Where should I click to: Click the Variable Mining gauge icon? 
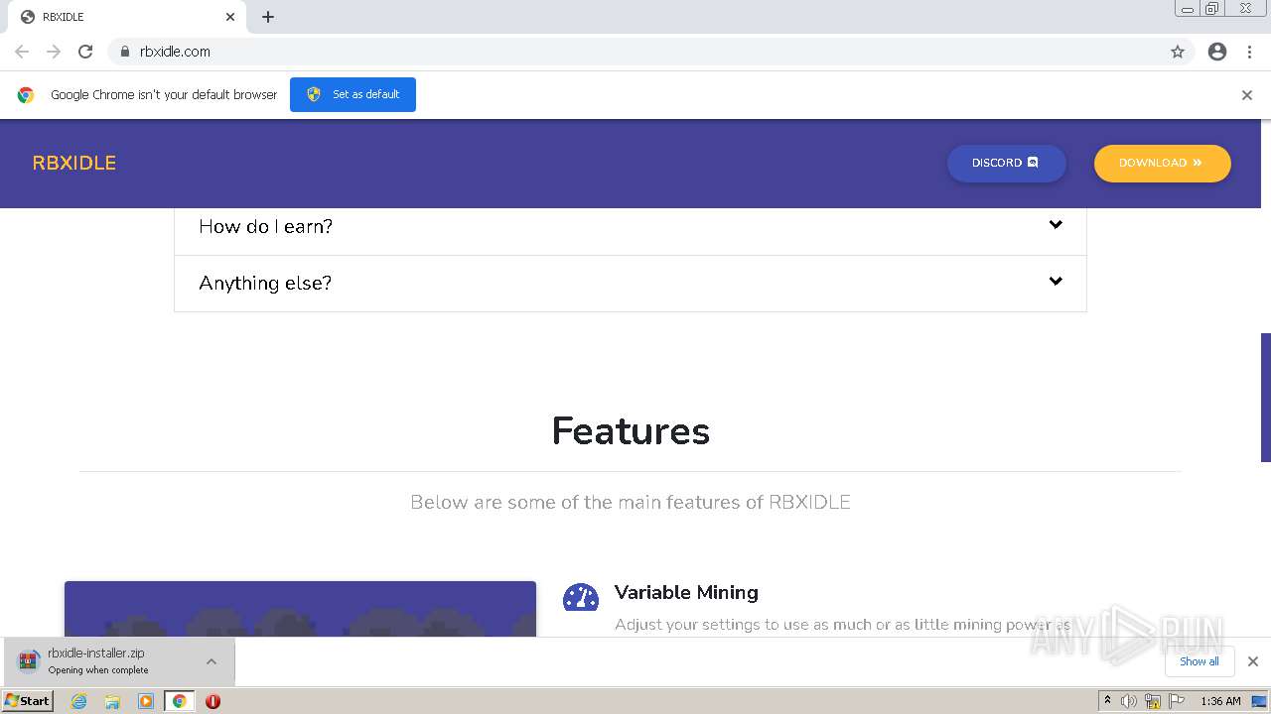pyautogui.click(x=581, y=597)
